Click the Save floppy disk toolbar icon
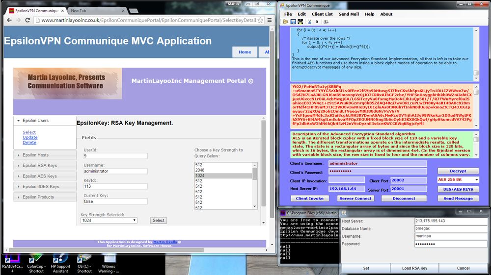This screenshot has width=491, height=275. click(293, 22)
